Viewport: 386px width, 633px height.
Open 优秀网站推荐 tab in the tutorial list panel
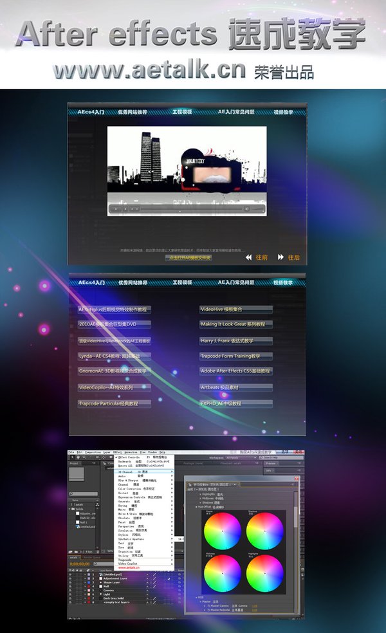[x=133, y=282]
